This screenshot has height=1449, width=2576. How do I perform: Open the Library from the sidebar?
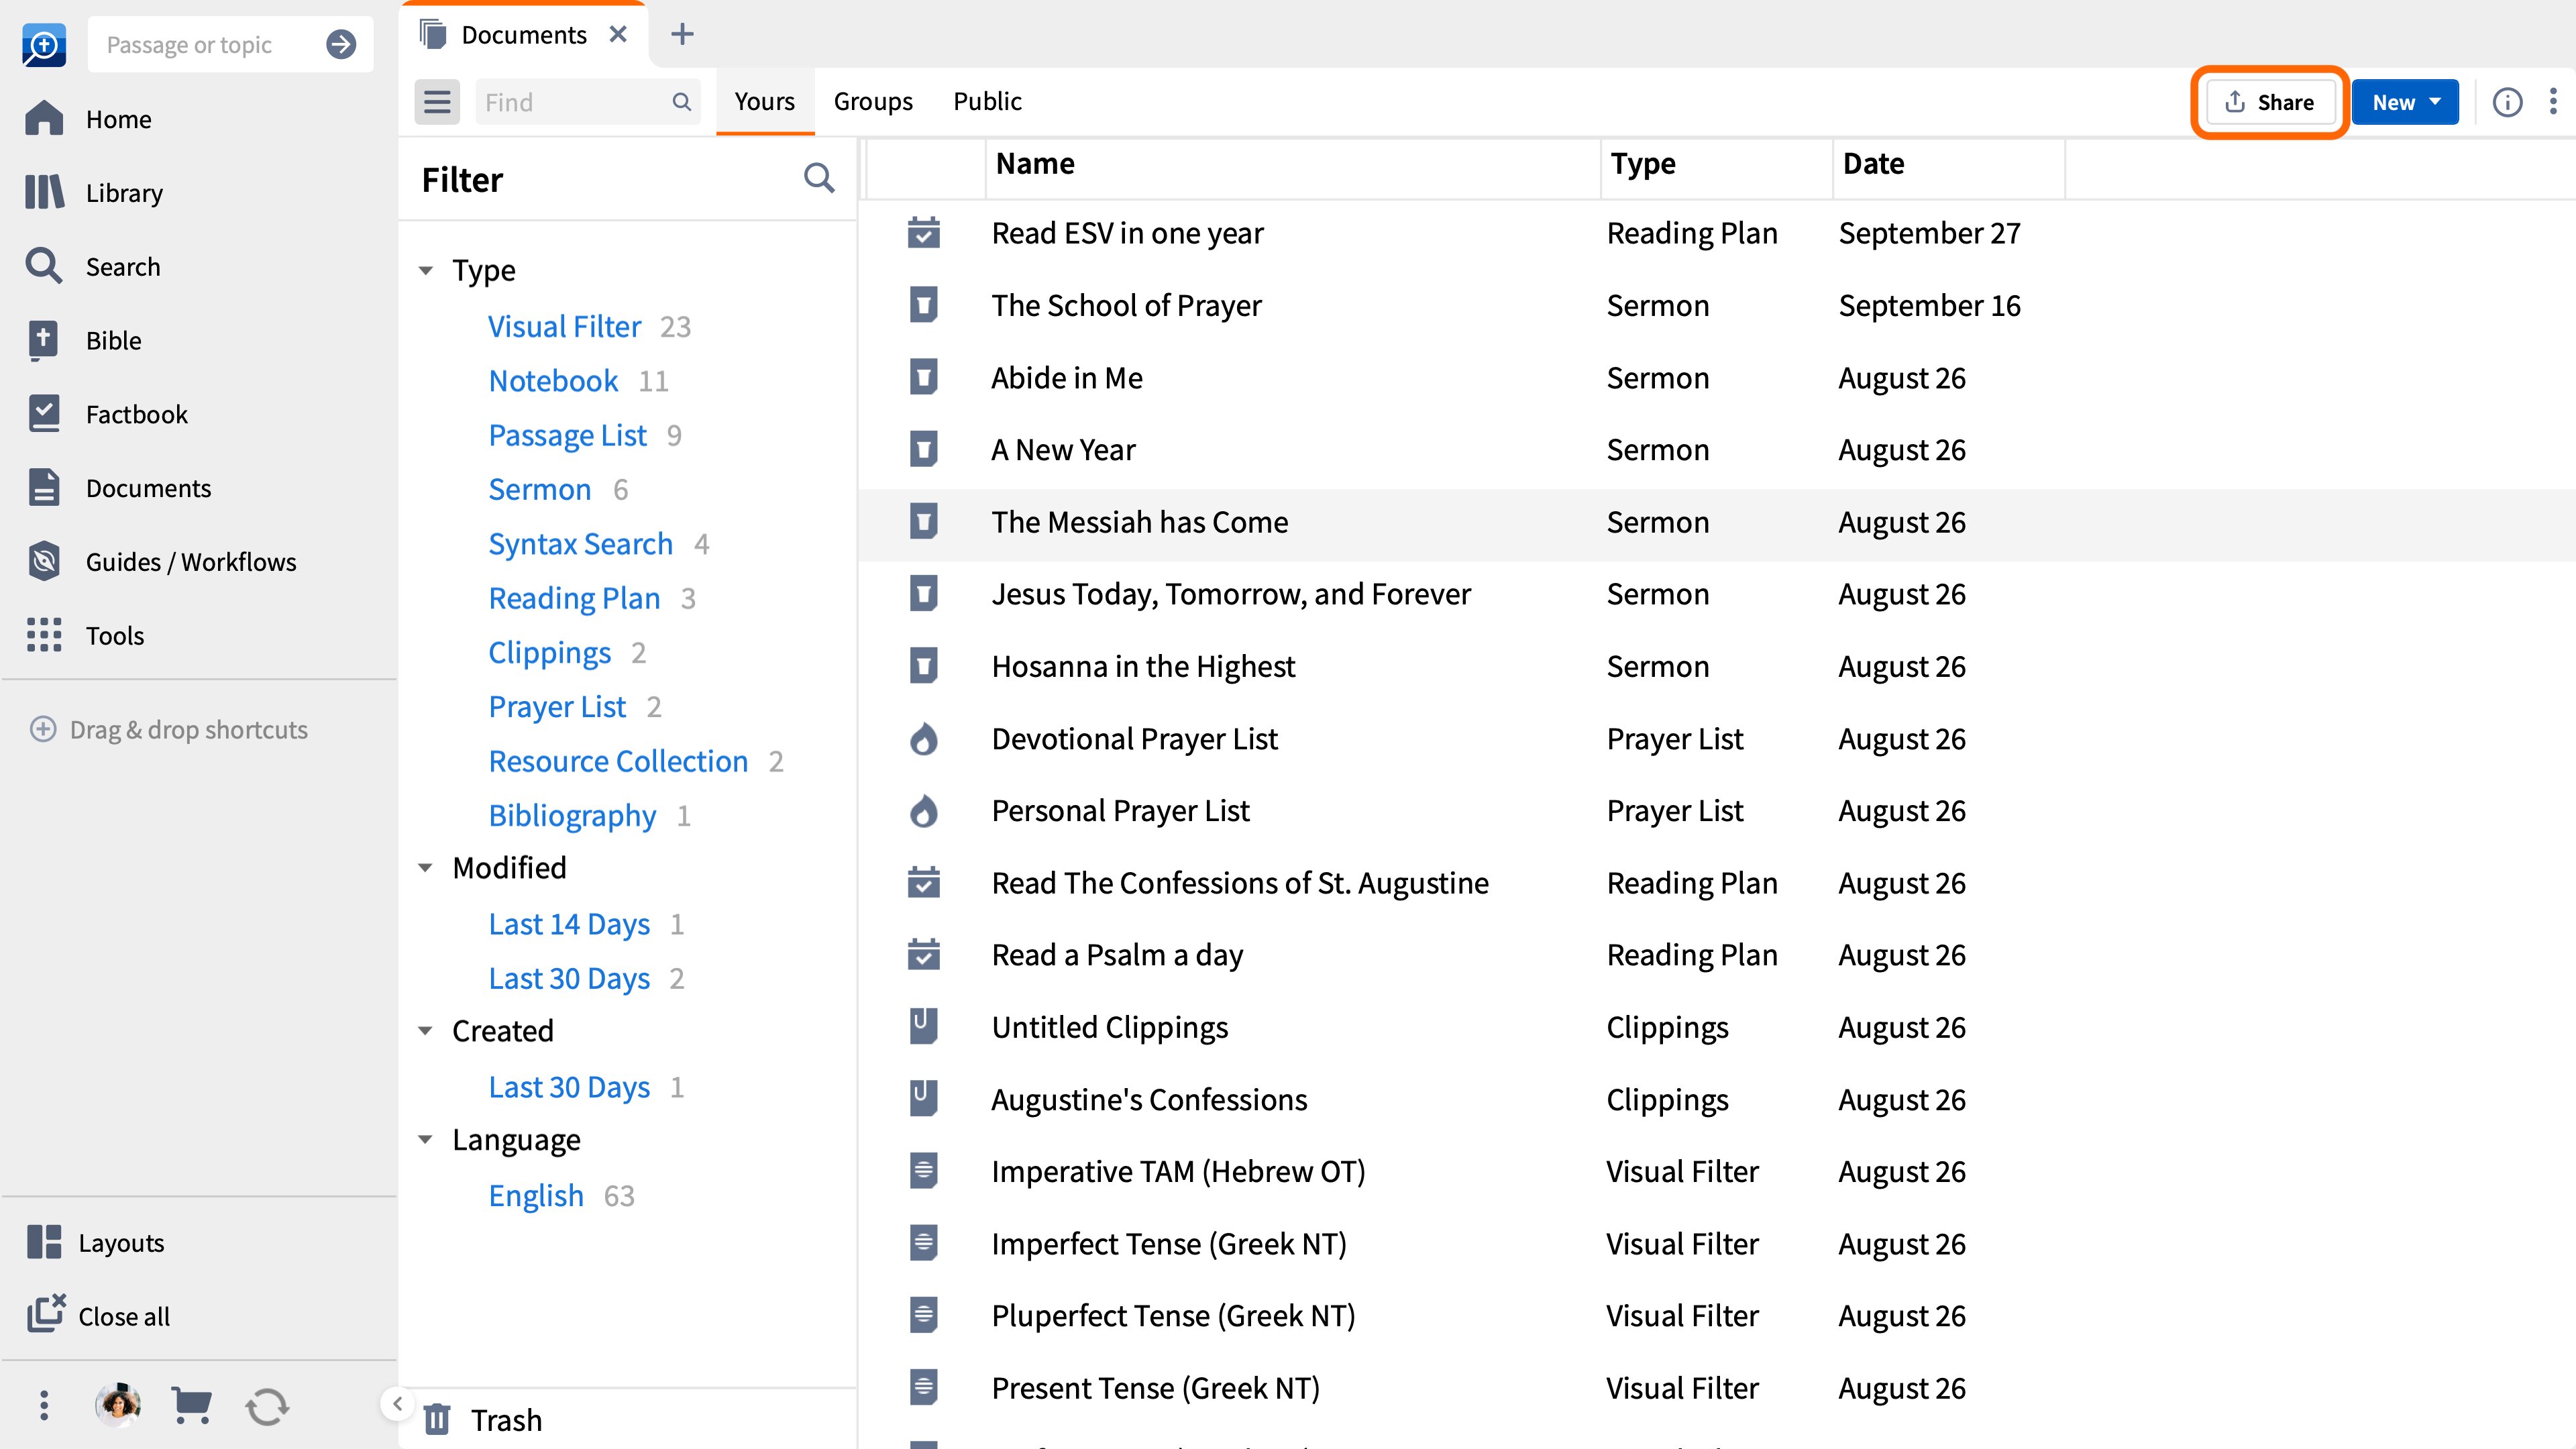(x=94, y=192)
